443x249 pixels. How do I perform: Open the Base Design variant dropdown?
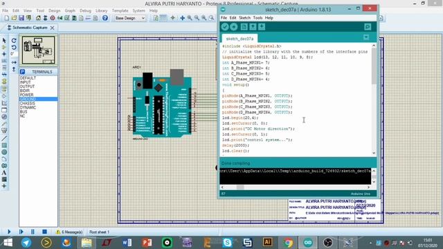pos(129,18)
